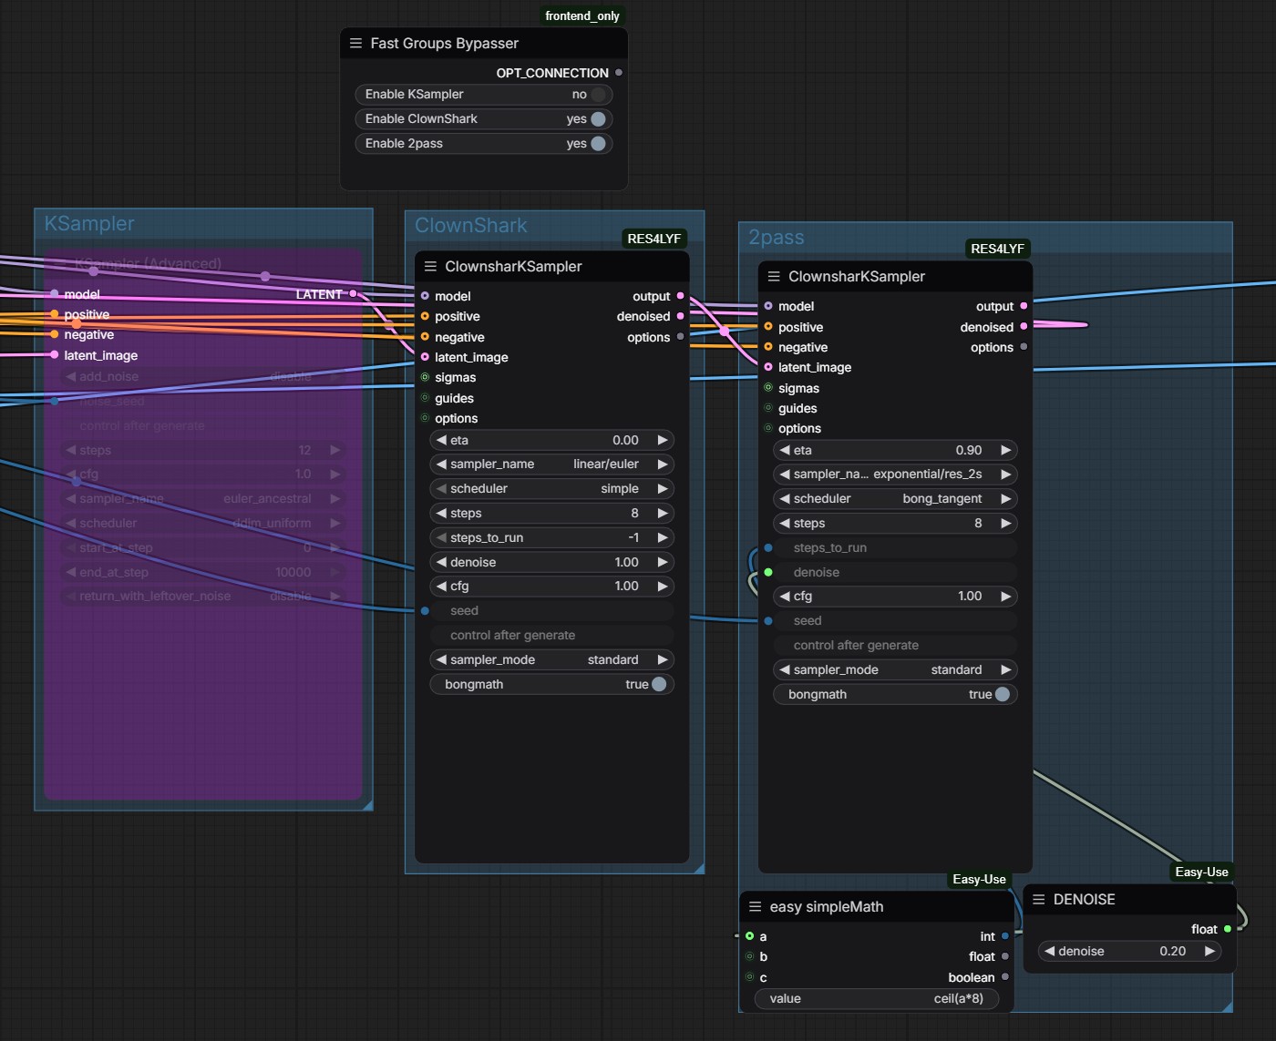Toggle the Enable ClownShark switch
This screenshot has height=1041, width=1276.
pyautogui.click(x=598, y=119)
